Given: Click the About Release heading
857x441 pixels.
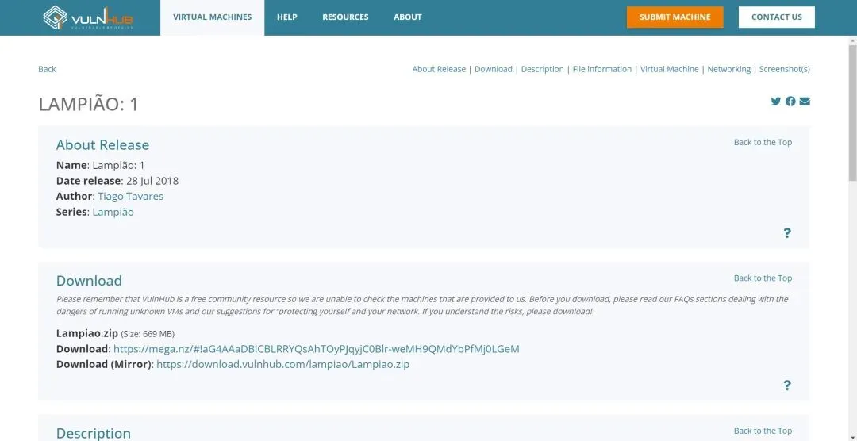Looking at the screenshot, I should point(102,145).
